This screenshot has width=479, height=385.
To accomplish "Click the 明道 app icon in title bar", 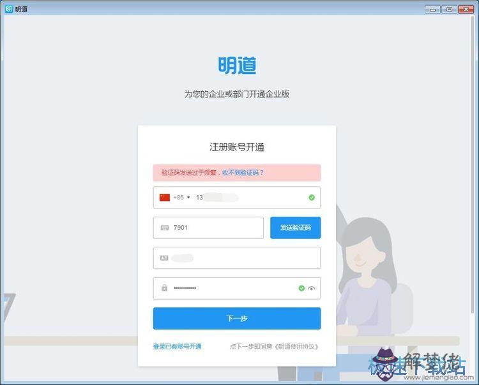I will coord(9,9).
